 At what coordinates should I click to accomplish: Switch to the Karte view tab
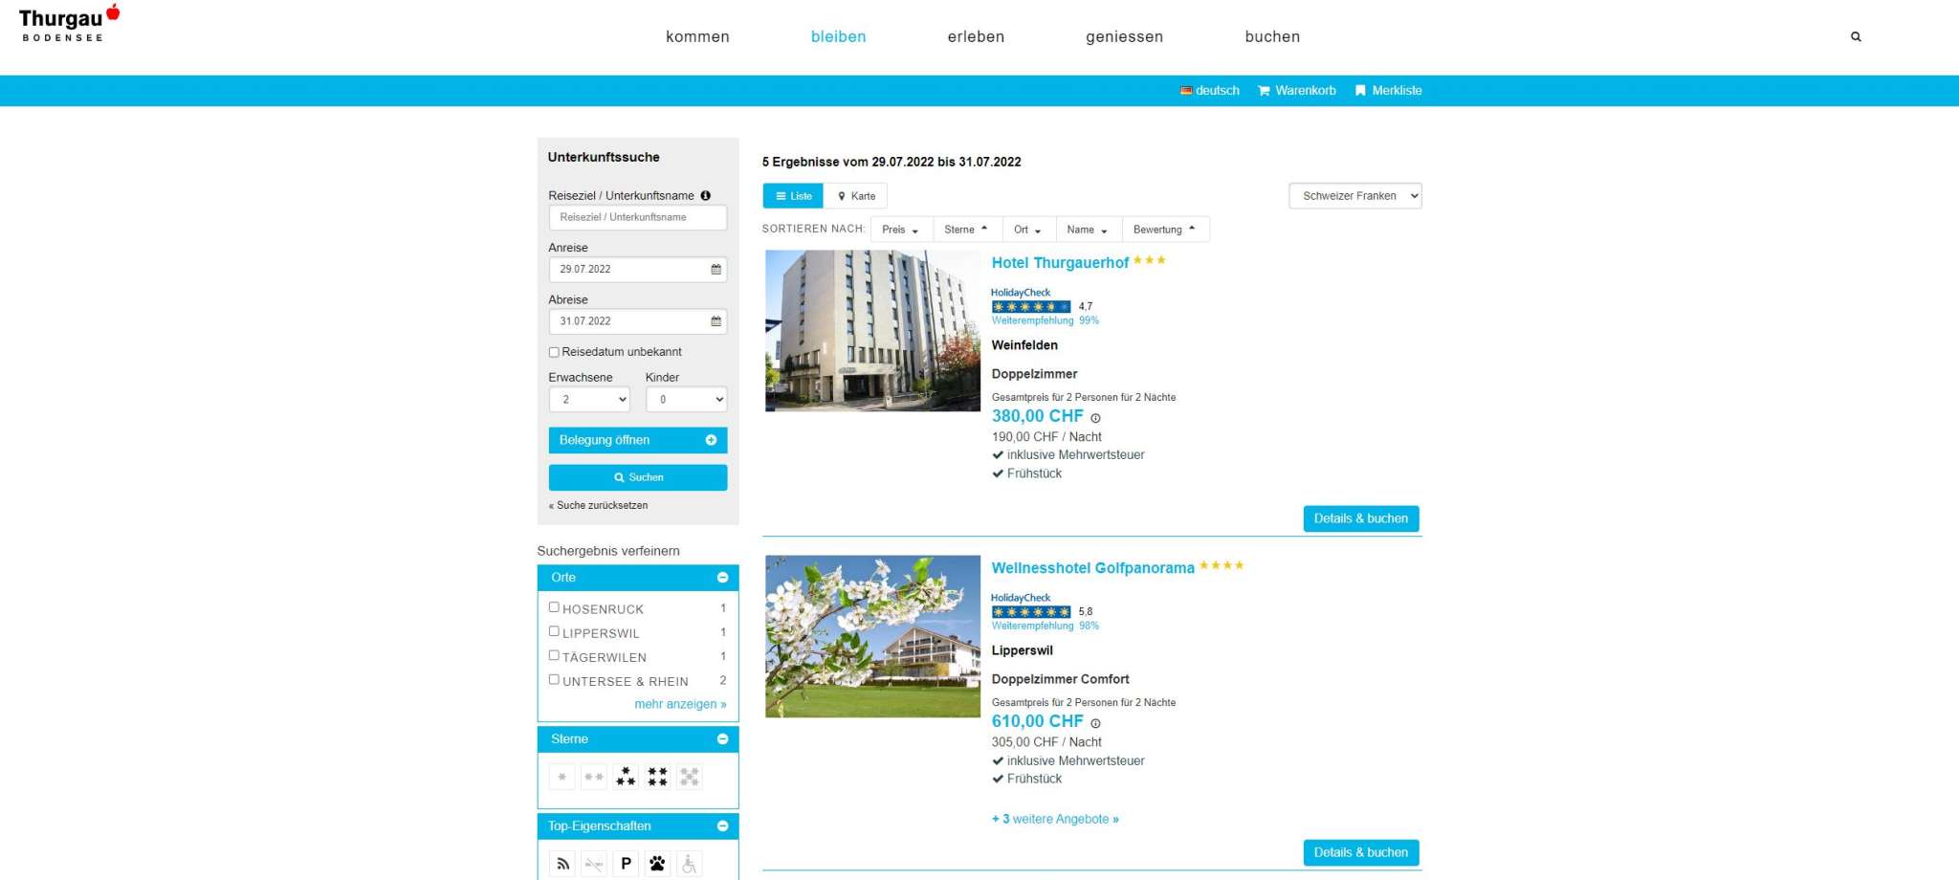coord(856,196)
